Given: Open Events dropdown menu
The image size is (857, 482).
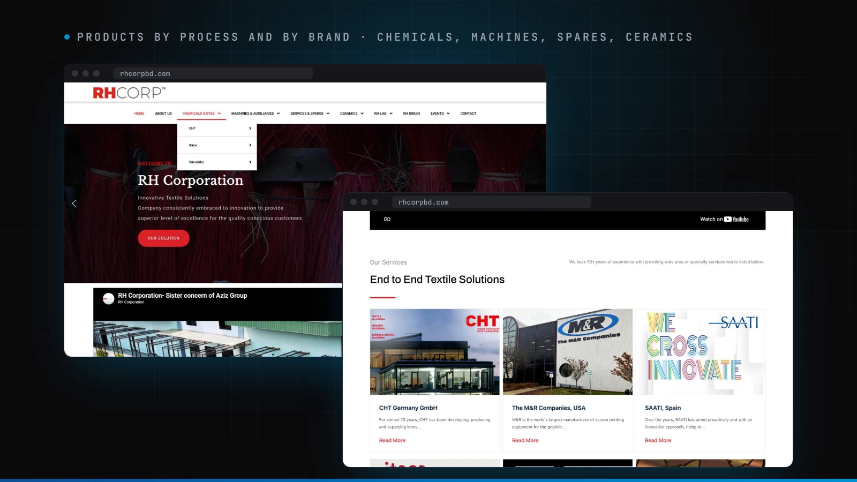Looking at the screenshot, I should 440,114.
